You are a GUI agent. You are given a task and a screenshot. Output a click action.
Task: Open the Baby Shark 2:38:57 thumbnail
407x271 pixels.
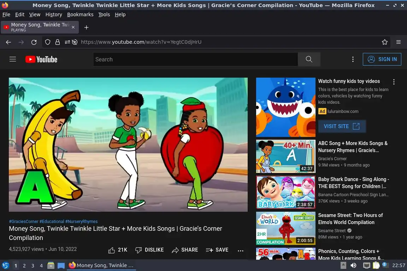click(x=285, y=192)
